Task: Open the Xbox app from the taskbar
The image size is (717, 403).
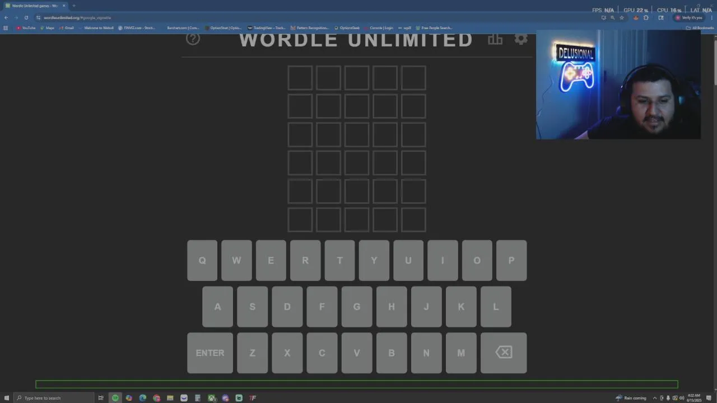Action: [212, 398]
